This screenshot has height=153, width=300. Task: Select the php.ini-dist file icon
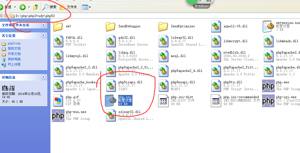(164, 101)
